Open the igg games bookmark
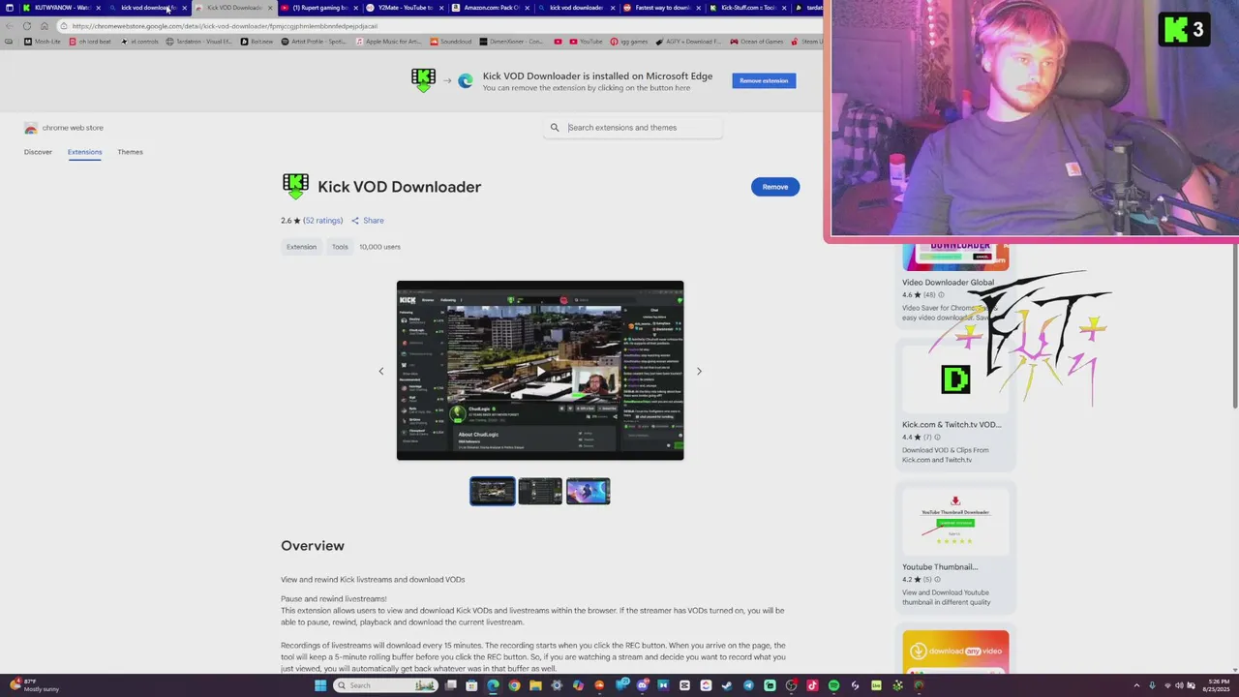The width and height of the screenshot is (1239, 697). 628,42
